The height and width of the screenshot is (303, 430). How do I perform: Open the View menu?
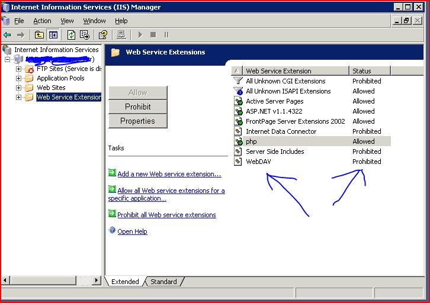coord(67,21)
